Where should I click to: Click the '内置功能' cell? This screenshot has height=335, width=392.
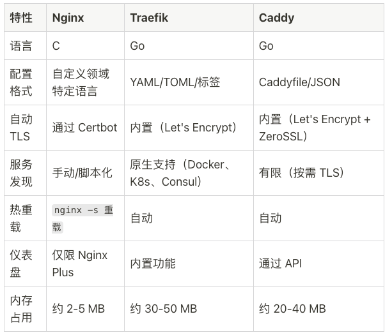pos(153,264)
